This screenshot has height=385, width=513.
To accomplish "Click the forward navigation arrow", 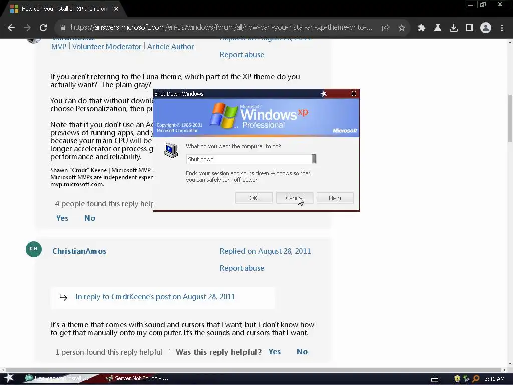I will click(27, 28).
